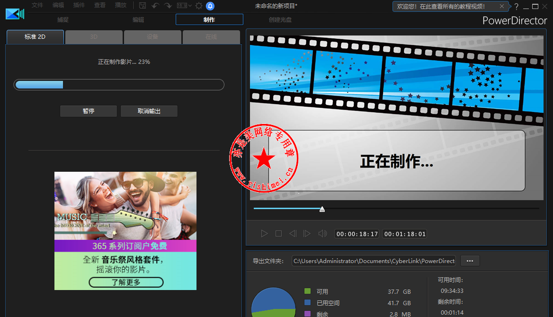This screenshot has width=553, height=317.
Task: Click the 2.8 MB remaining size value
Action: point(400,314)
